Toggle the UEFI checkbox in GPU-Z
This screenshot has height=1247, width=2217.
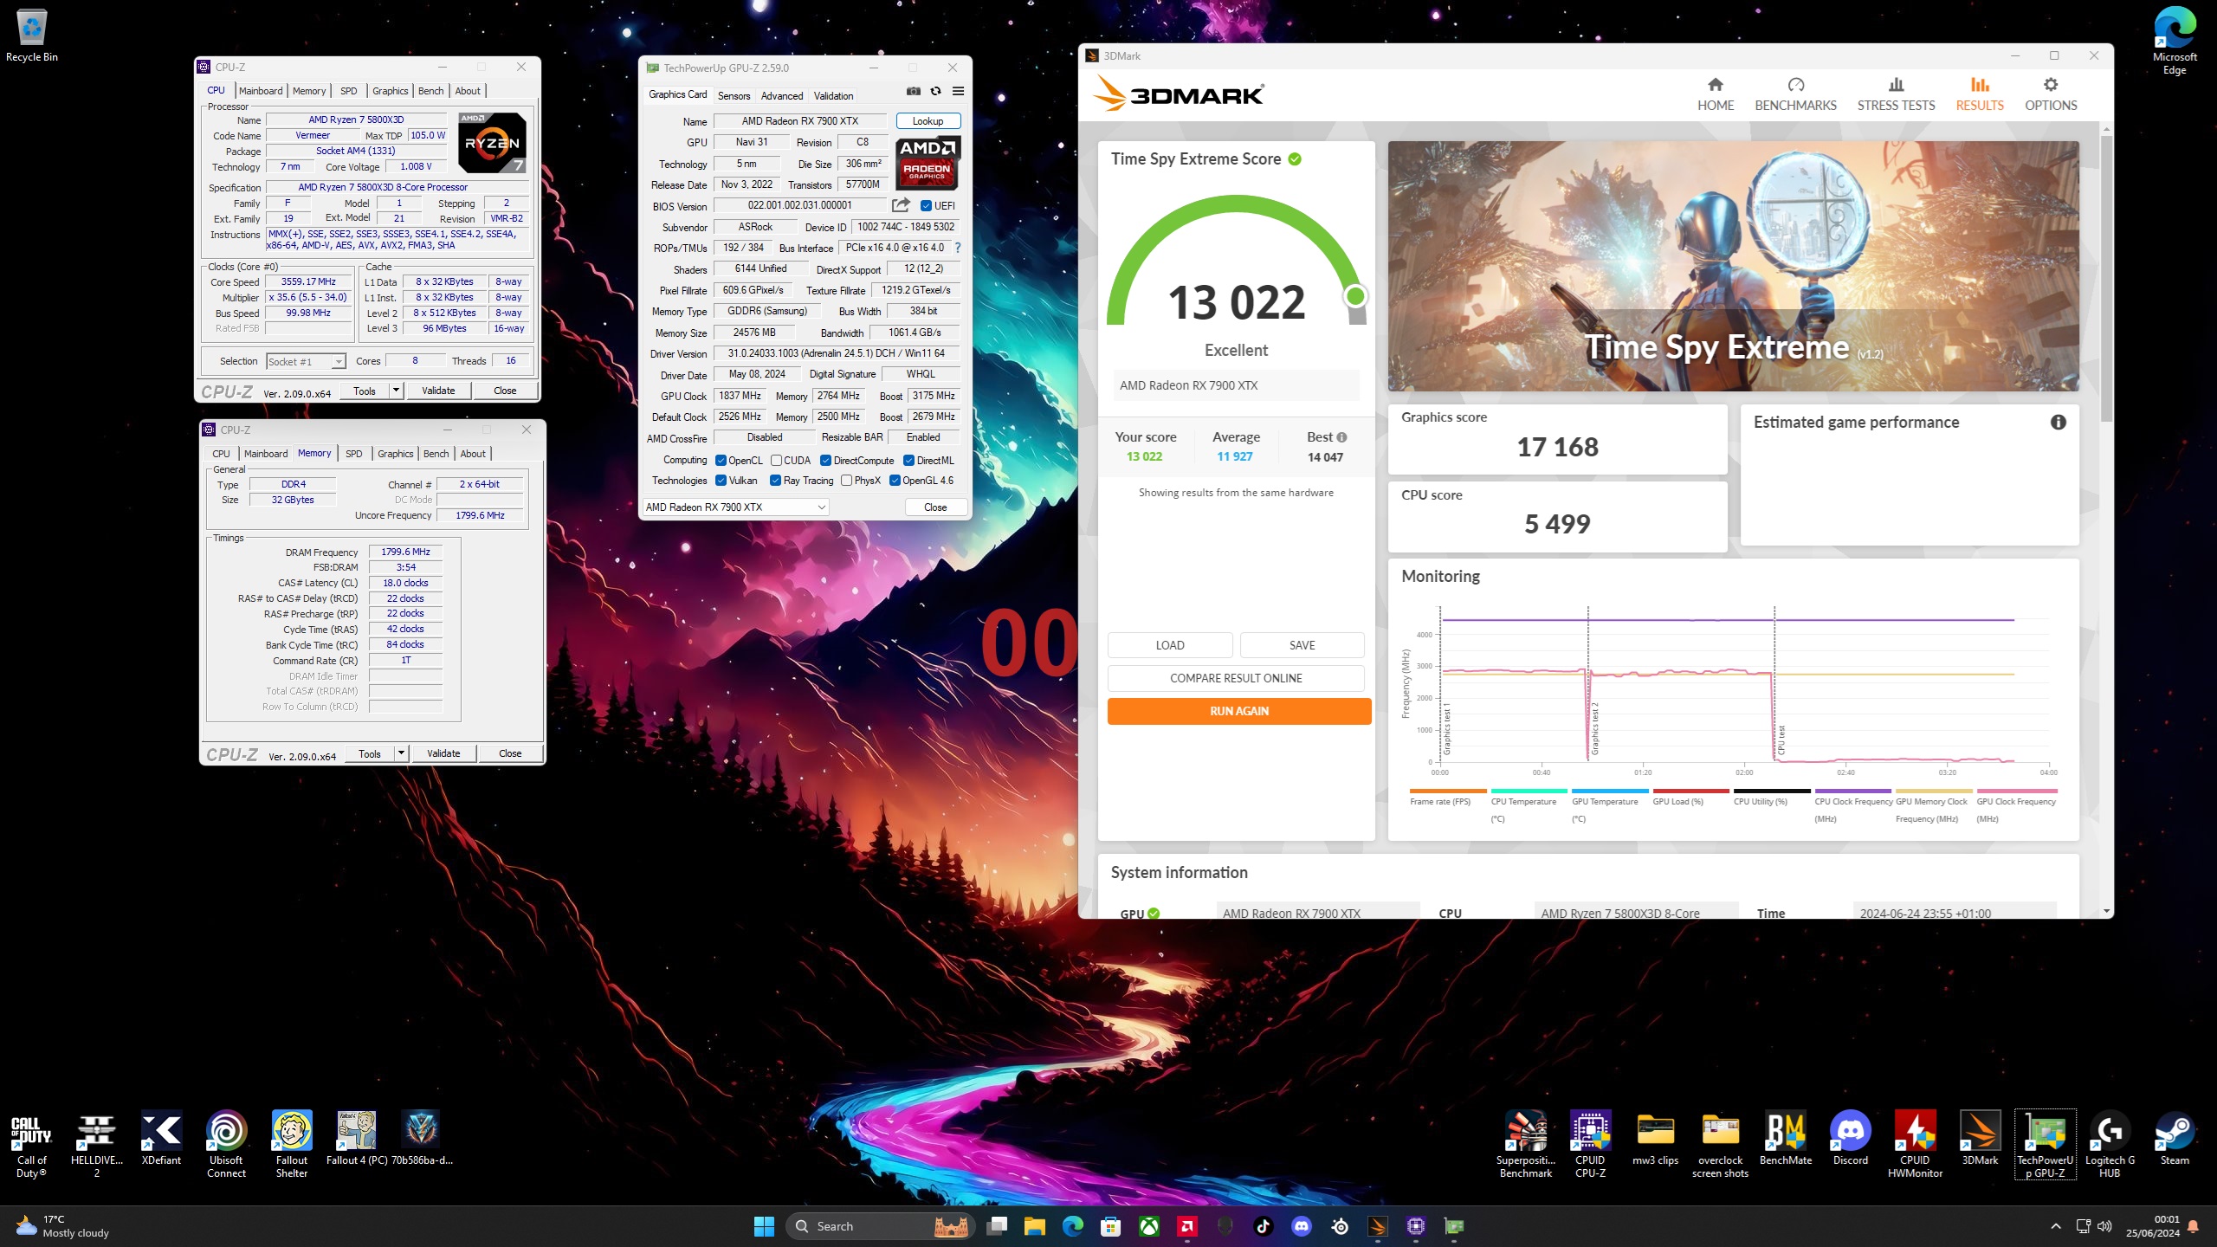[926, 206]
